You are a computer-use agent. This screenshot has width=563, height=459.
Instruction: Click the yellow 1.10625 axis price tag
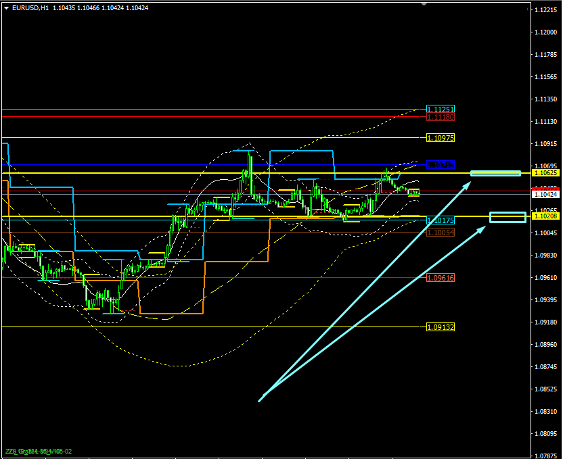click(546, 173)
